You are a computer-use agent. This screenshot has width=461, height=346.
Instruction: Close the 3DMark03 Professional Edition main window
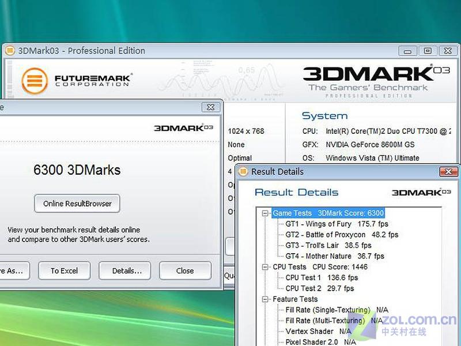click(448, 51)
